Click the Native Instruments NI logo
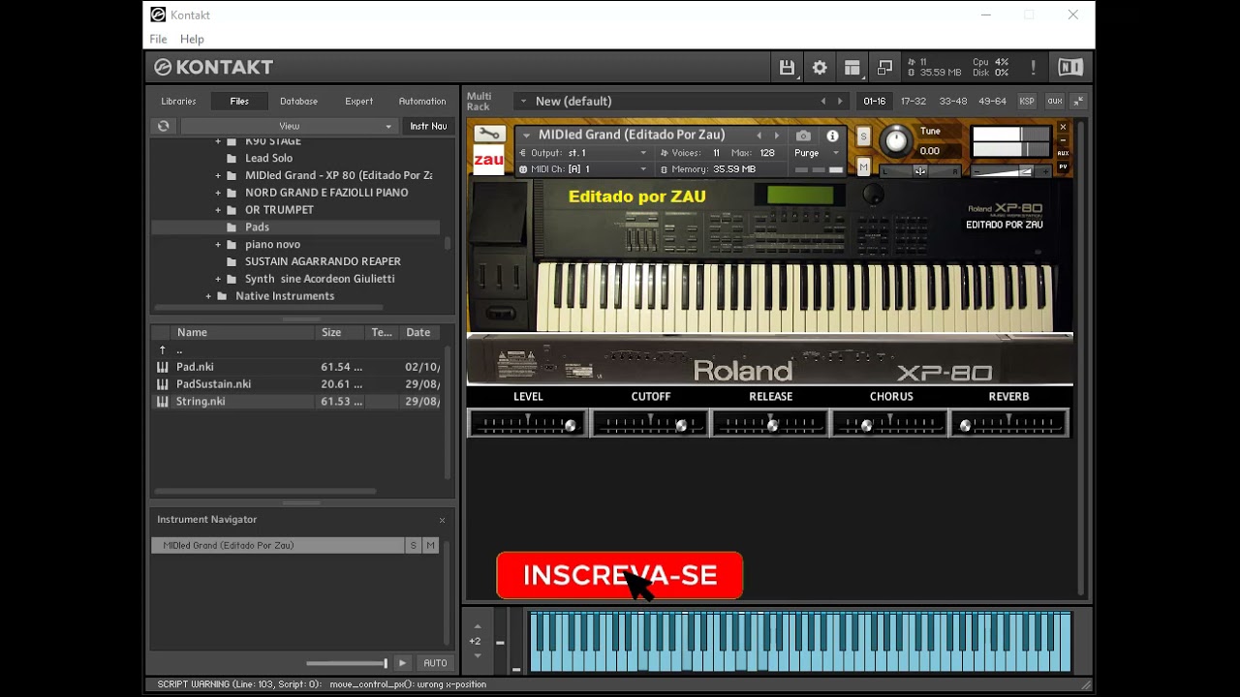This screenshot has width=1240, height=697. tap(1070, 67)
